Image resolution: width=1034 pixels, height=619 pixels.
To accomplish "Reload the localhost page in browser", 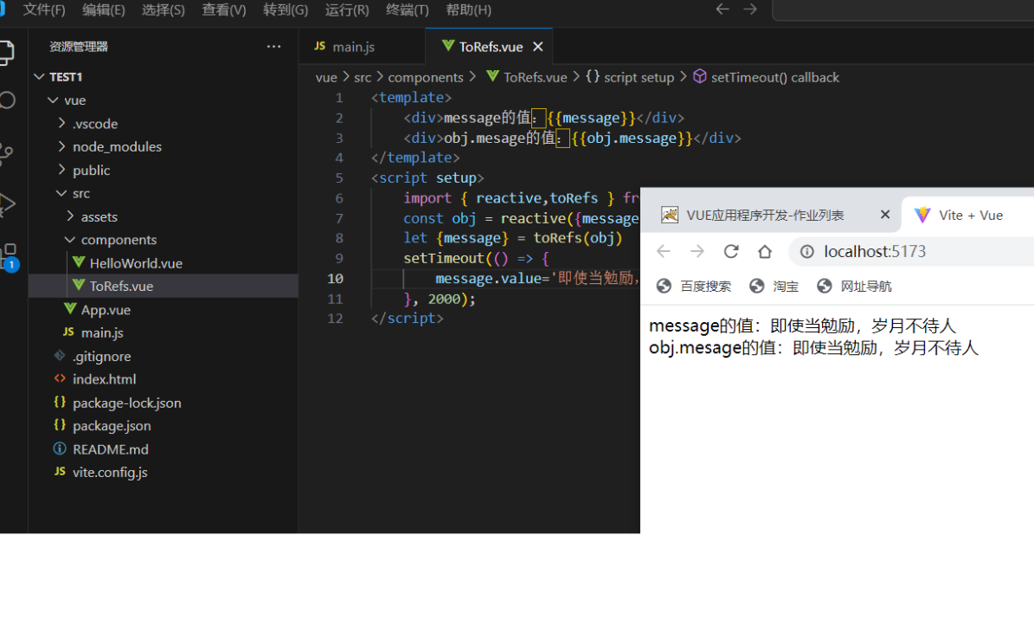I will [730, 251].
